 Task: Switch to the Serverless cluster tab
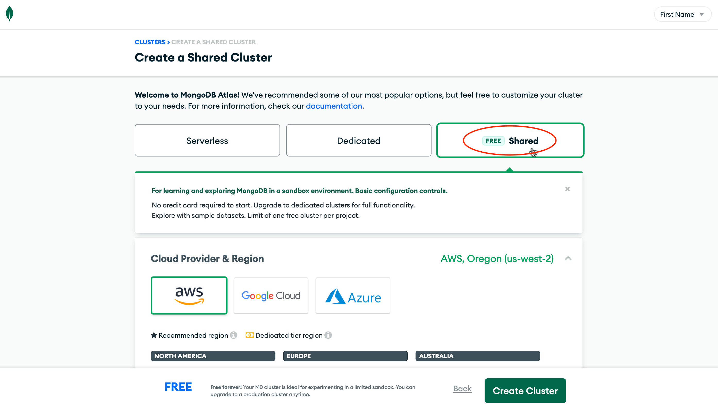click(x=207, y=140)
